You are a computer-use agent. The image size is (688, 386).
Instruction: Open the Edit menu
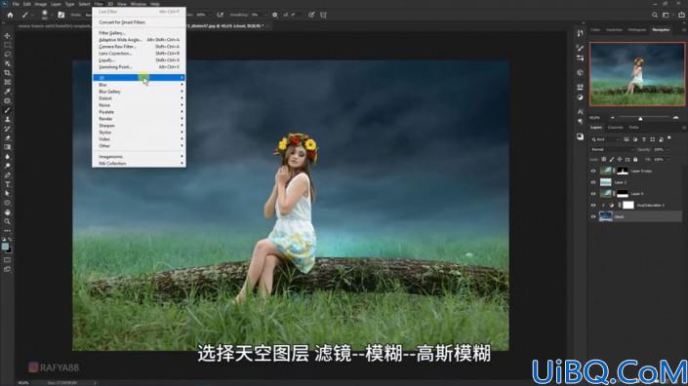point(26,4)
